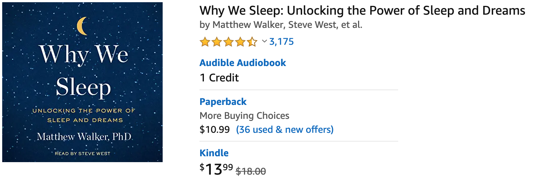This screenshot has height=179, width=538.
Task: Click the $10.99 paperback price
Action: pyautogui.click(x=215, y=129)
